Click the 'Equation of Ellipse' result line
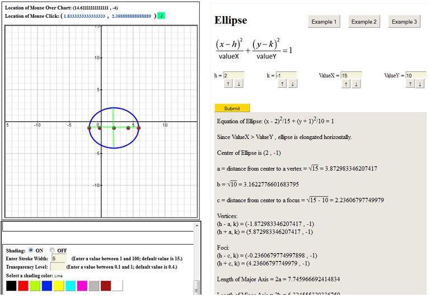429x296 pixels. pyautogui.click(x=275, y=121)
